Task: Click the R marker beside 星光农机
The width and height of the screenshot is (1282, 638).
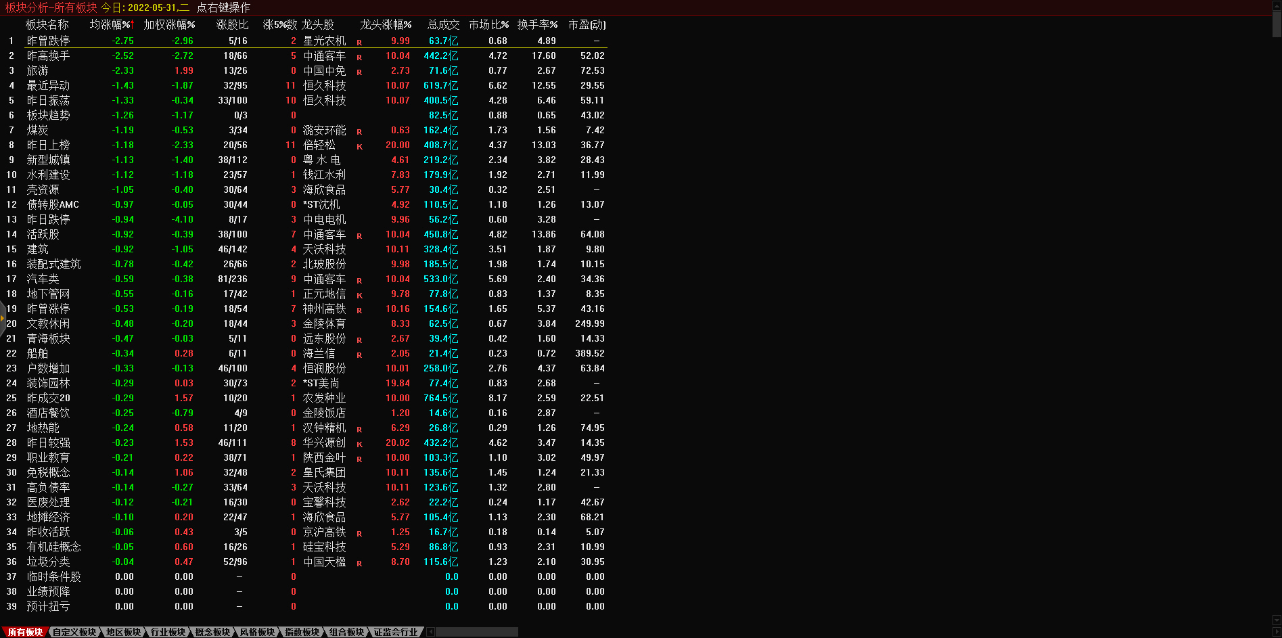Action: [359, 42]
